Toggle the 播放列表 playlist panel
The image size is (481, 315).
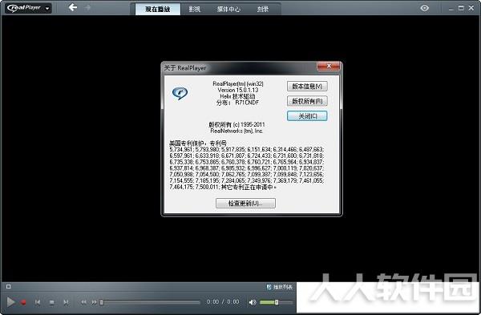[280, 287]
